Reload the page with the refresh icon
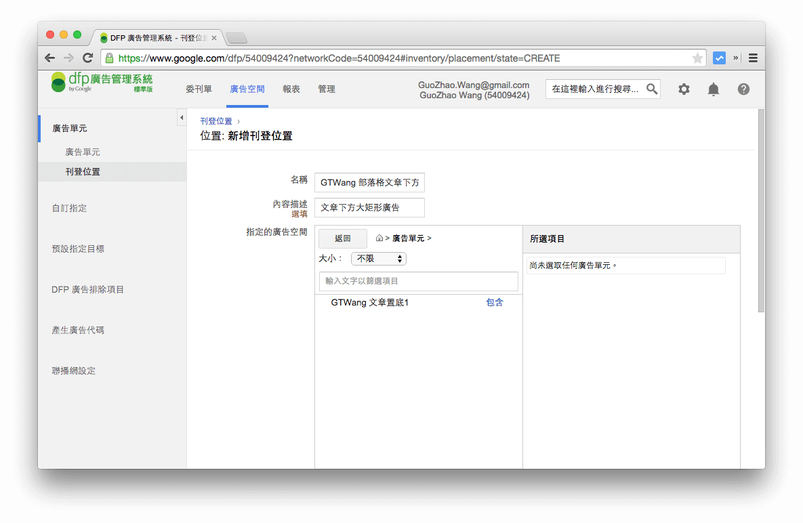The image size is (803, 523). (87, 58)
